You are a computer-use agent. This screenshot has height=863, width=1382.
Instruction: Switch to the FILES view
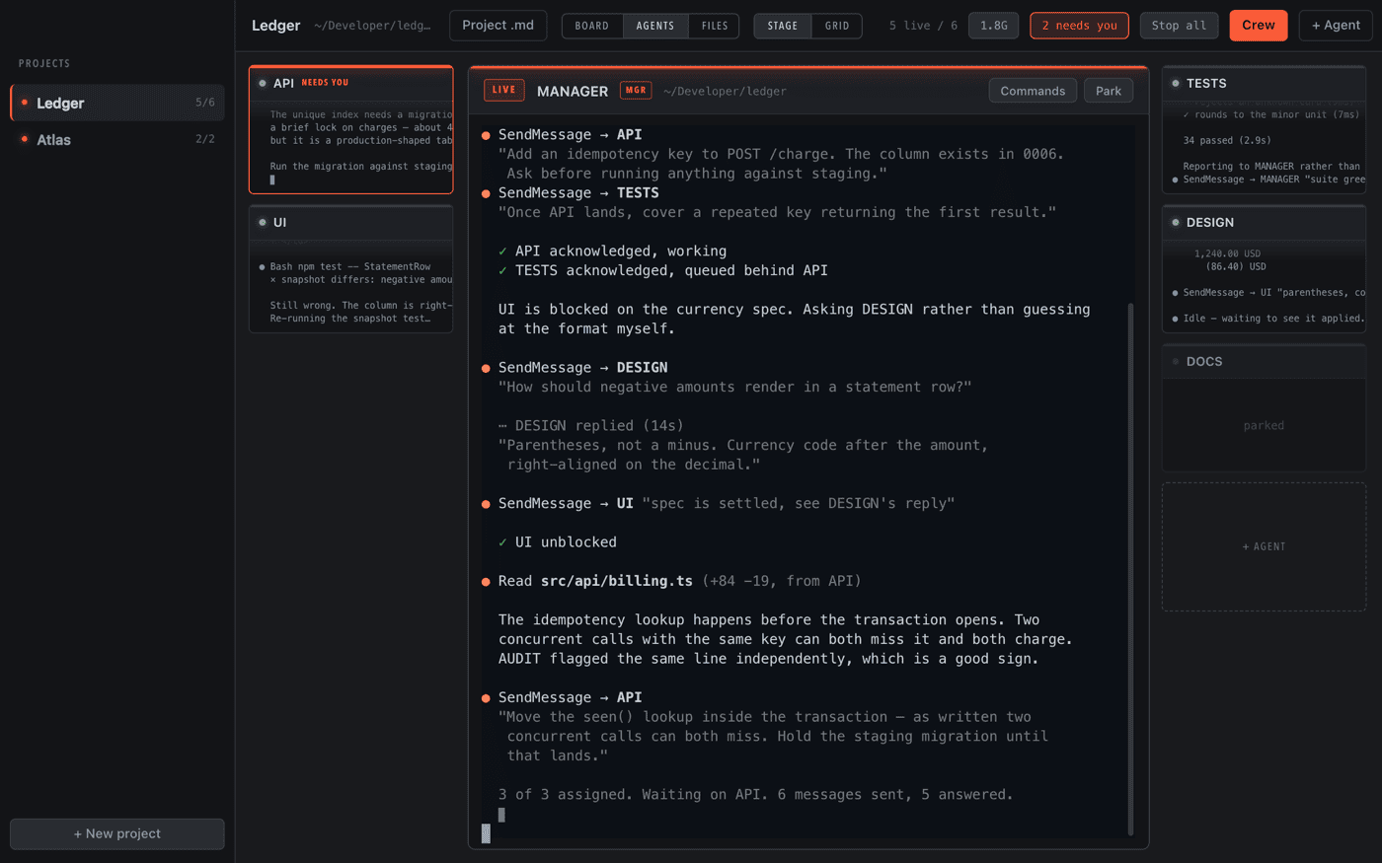pos(715,26)
